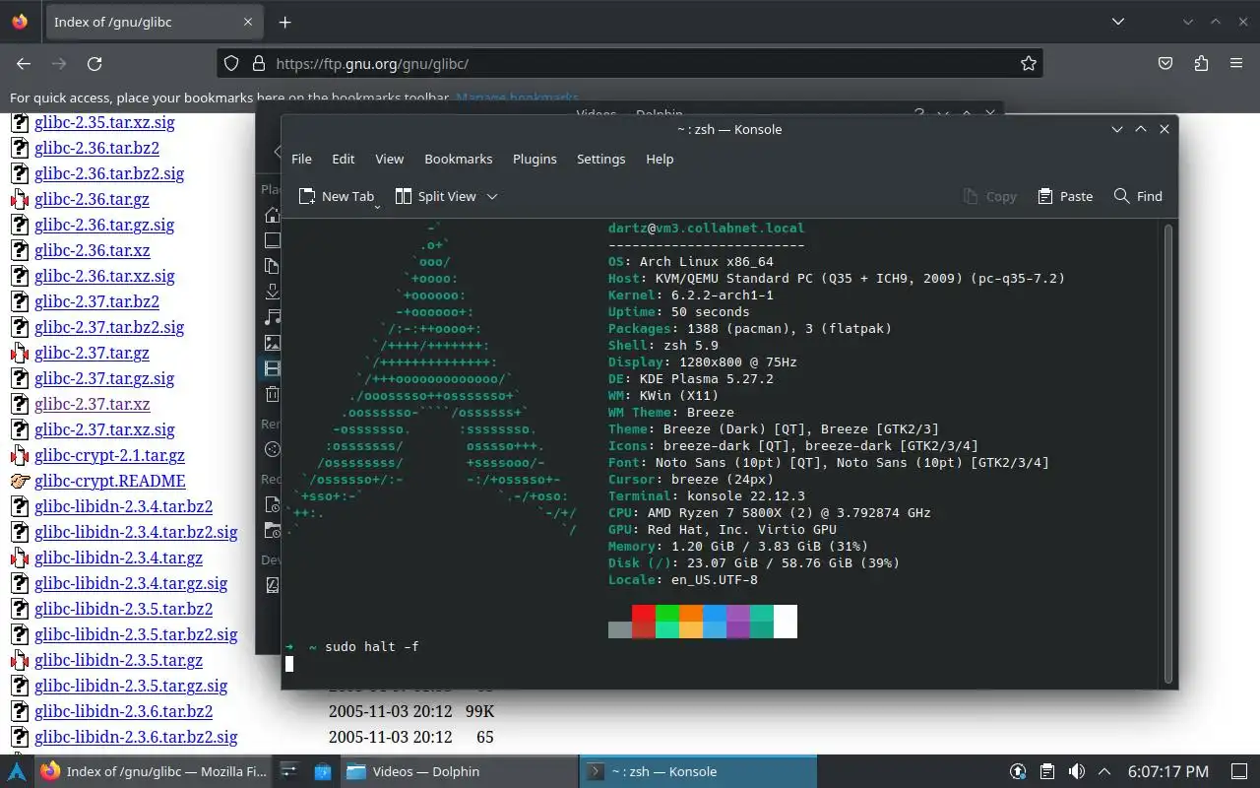Screen dimensions: 1260x788
Task: Open the system updates tray icon
Action: tap(1018, 771)
